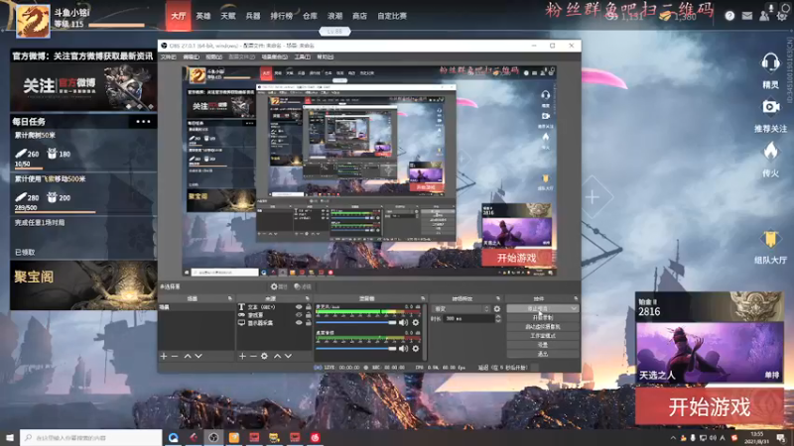Viewport: 794px width, 446px height.
Task: Move the scene up in the Scenes panel
Action: (x=188, y=356)
